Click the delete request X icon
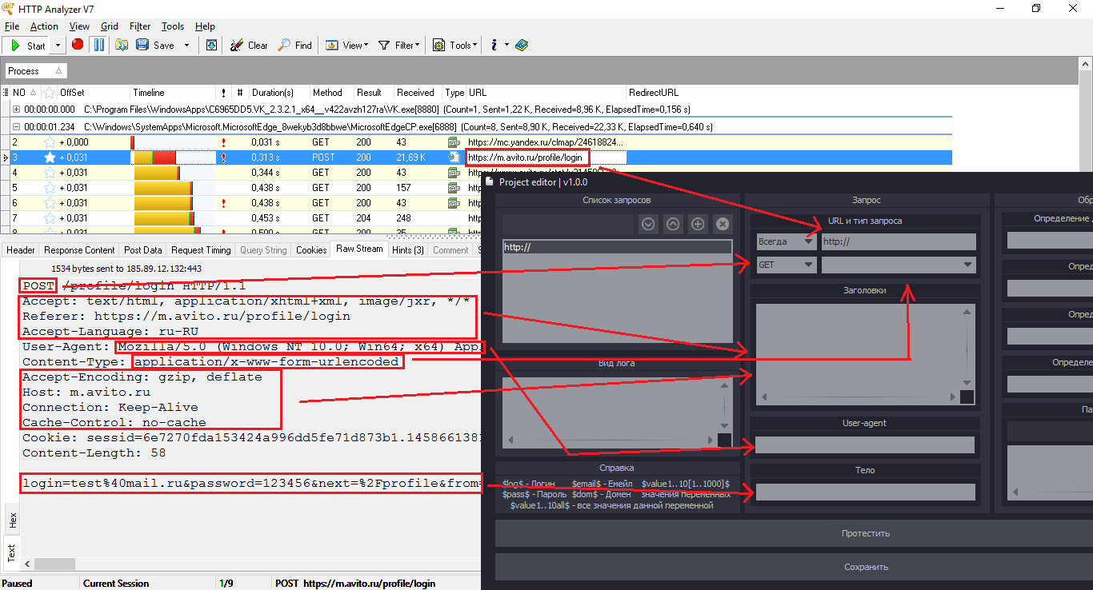1093x590 pixels. (x=723, y=225)
